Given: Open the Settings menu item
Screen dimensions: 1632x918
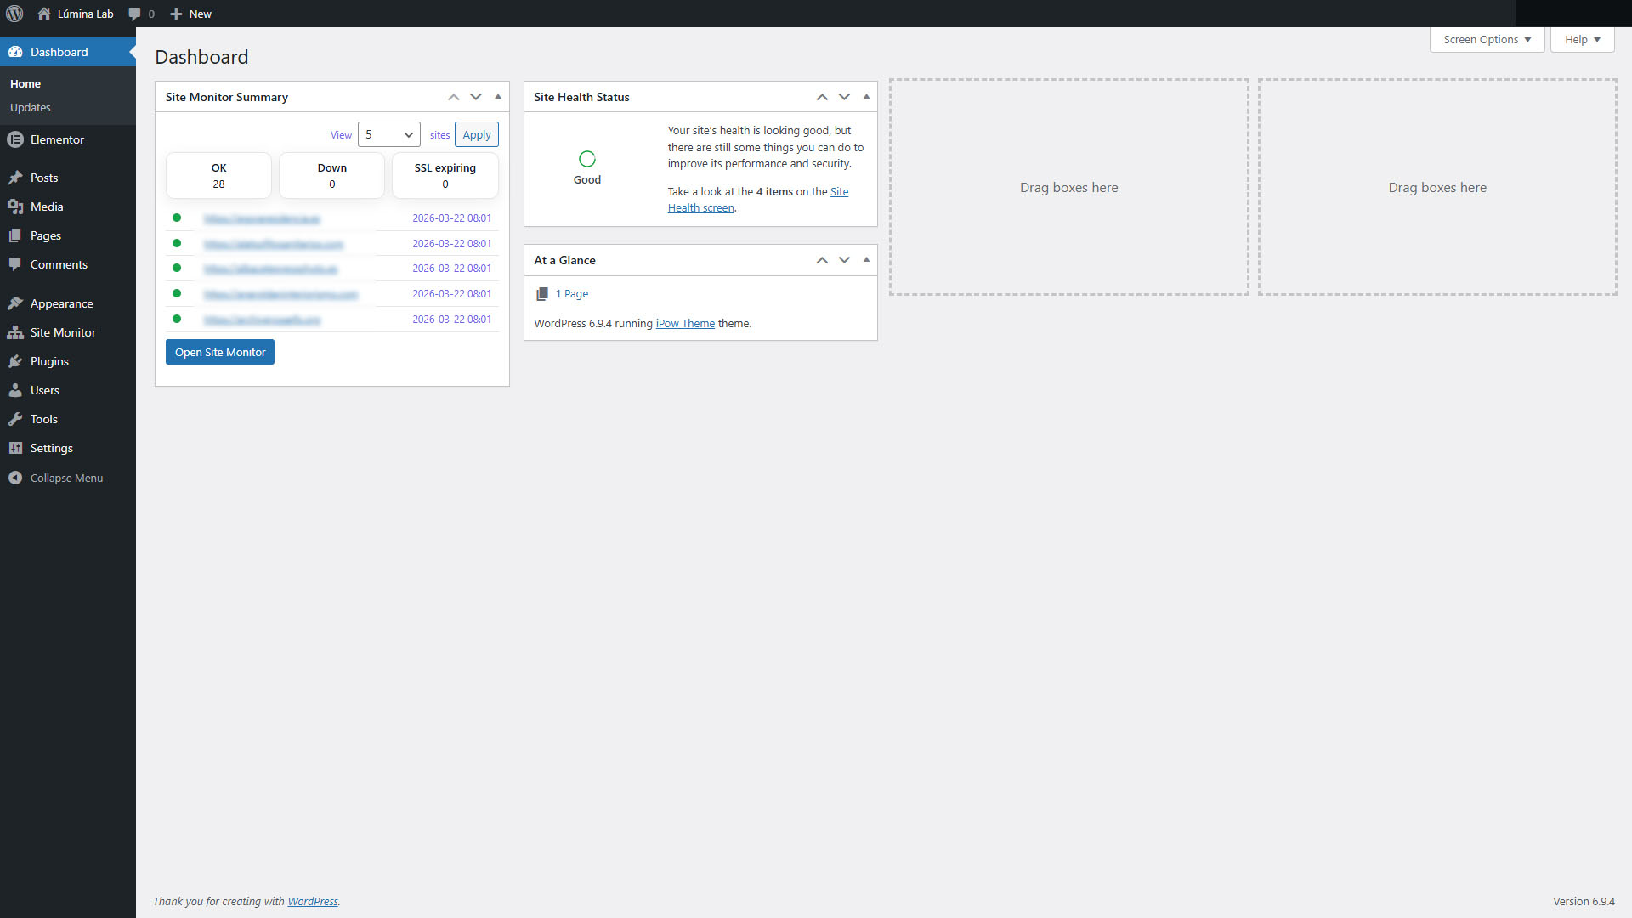Looking at the screenshot, I should [51, 448].
